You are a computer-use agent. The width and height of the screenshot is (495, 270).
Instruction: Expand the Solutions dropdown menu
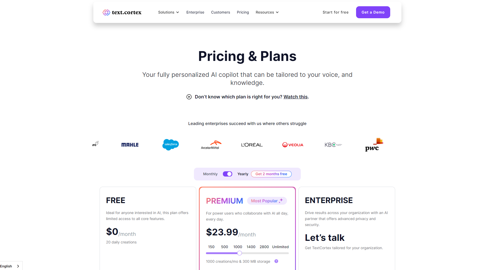pyautogui.click(x=168, y=12)
